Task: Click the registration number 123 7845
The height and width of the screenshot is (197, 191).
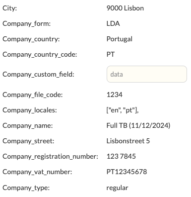Action: 121,156
